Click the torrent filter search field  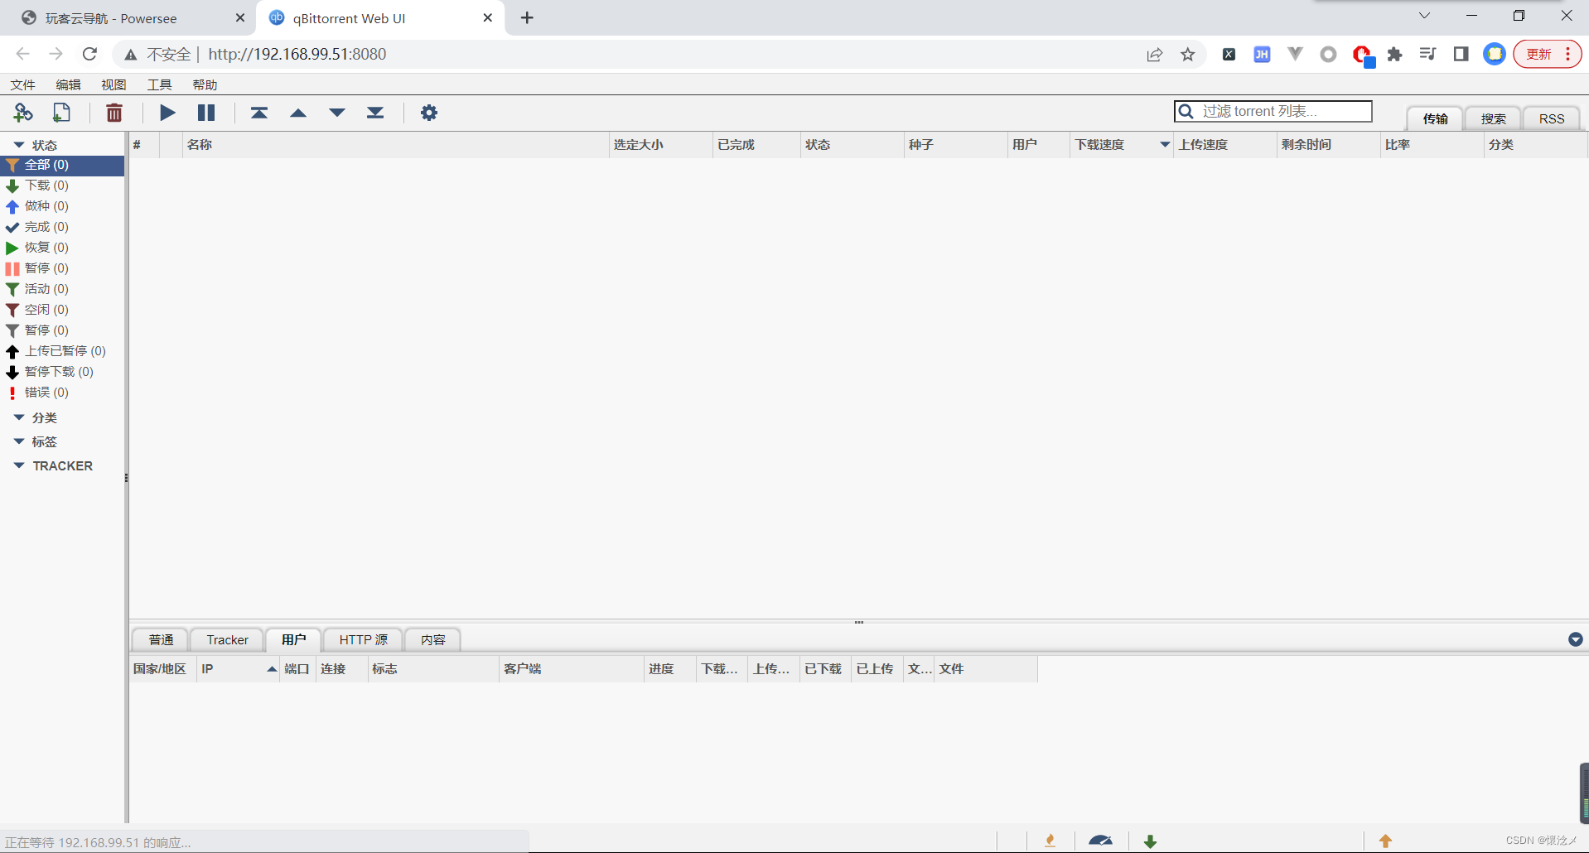[x=1282, y=111]
